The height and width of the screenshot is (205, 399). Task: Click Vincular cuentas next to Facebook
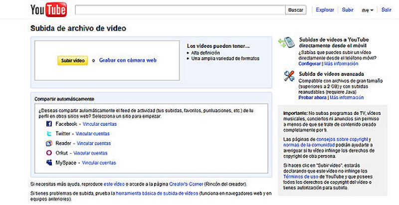tap(100, 124)
